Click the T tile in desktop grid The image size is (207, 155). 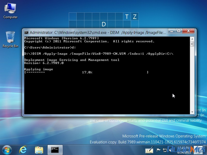click(x=127, y=17)
